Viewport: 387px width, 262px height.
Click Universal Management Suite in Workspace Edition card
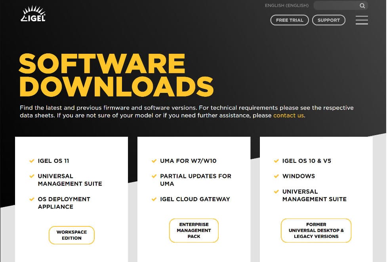point(70,180)
